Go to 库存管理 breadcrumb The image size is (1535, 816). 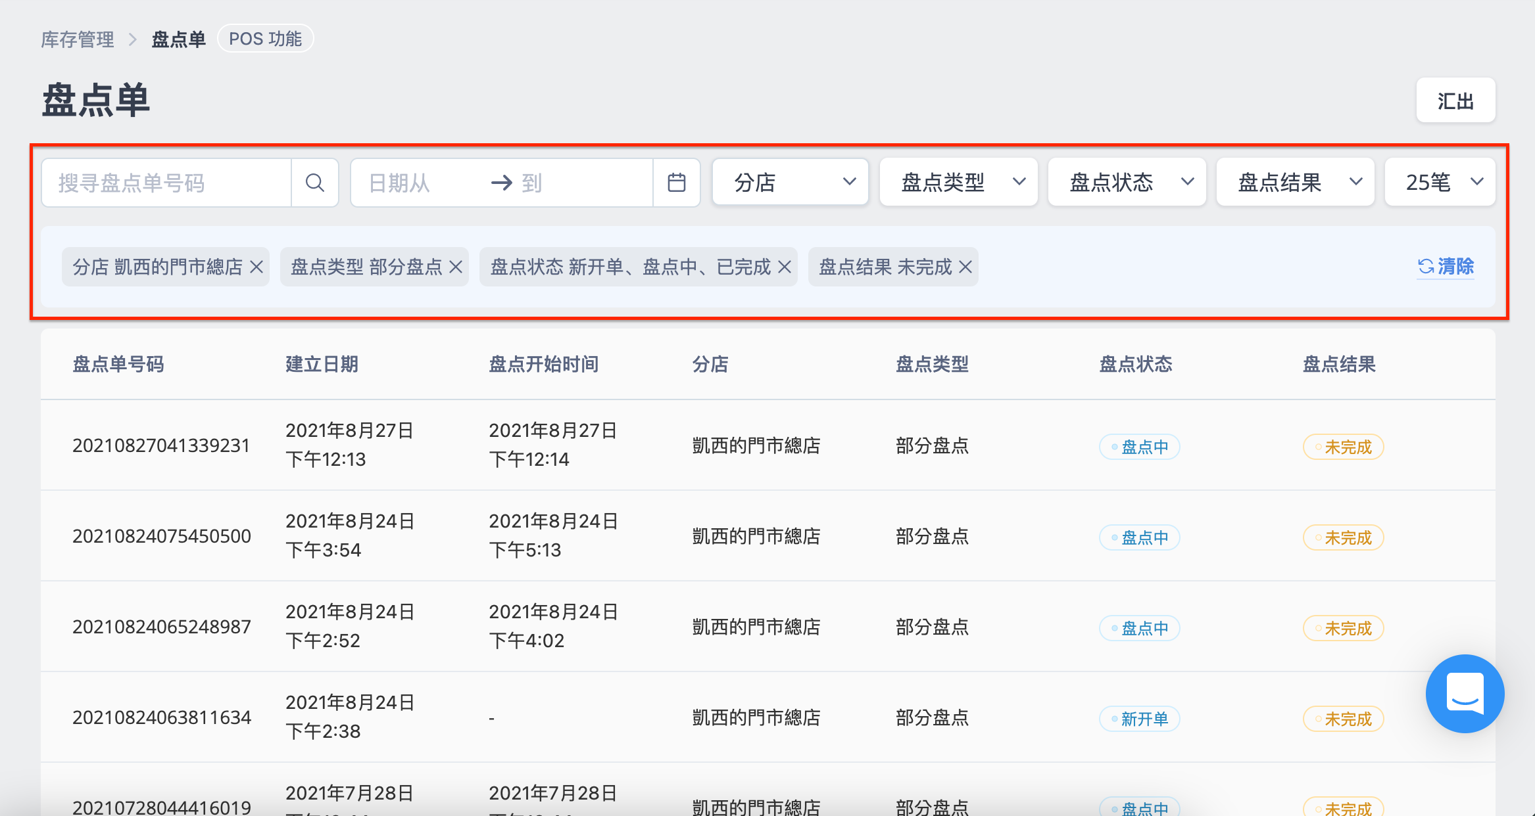[78, 39]
